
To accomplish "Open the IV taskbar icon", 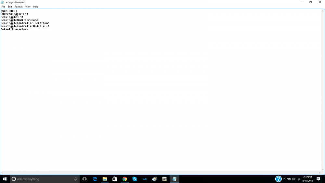I will [164, 179].
